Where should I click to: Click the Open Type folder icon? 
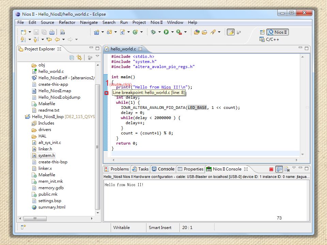coord(197,32)
